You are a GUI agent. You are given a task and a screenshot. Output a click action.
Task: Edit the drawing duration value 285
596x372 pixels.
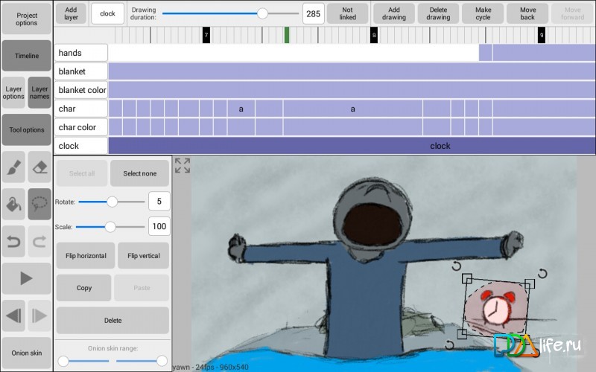[x=313, y=14]
